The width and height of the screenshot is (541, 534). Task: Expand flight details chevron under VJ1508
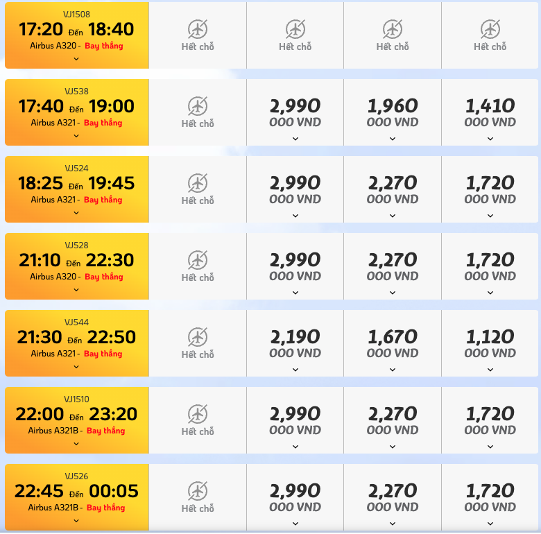click(76, 59)
